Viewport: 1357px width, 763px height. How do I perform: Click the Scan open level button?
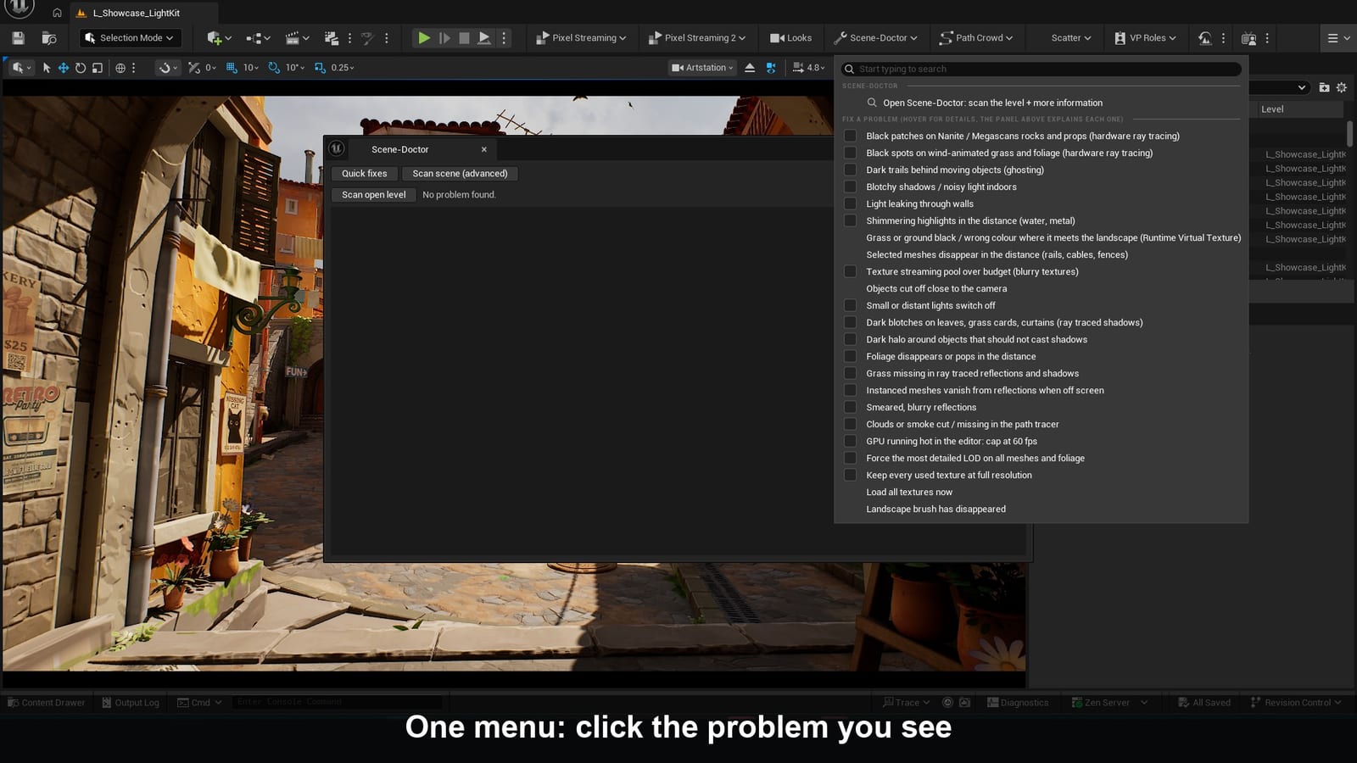tap(373, 194)
